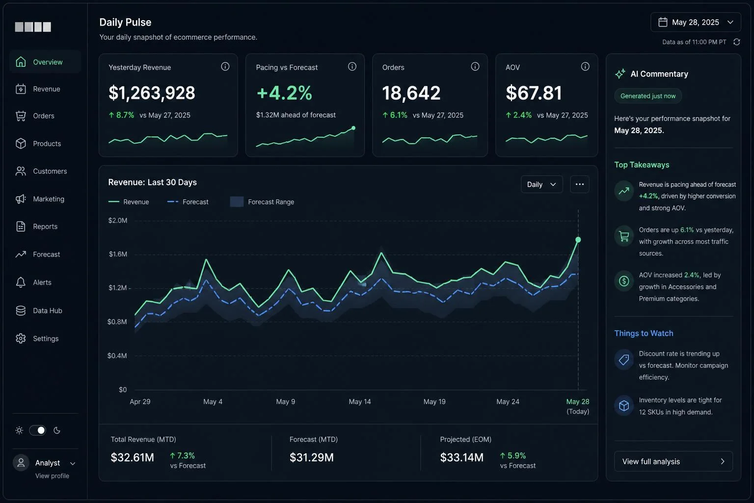Viewport: 754px width, 503px height.
Task: Click the cart icon beside orders takeaway
Action: click(624, 236)
